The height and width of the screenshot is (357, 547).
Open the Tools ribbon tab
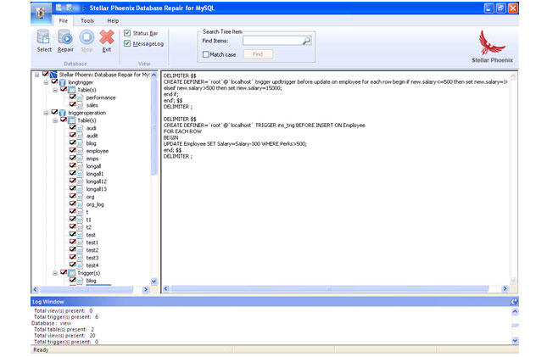point(87,21)
